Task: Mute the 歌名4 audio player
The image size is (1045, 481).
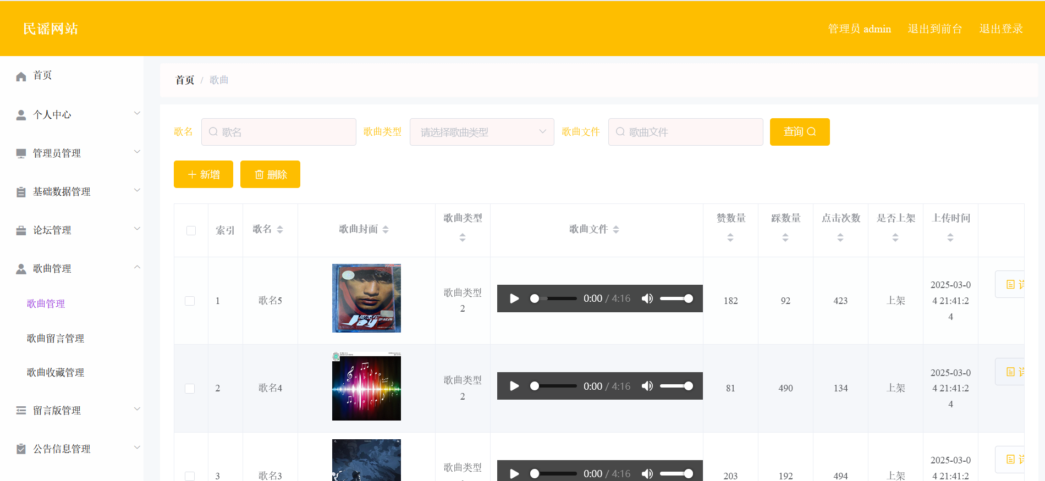Action: (647, 386)
